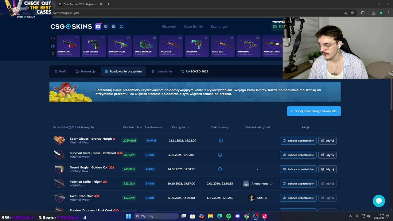Switch to the Profil tab

60,72
